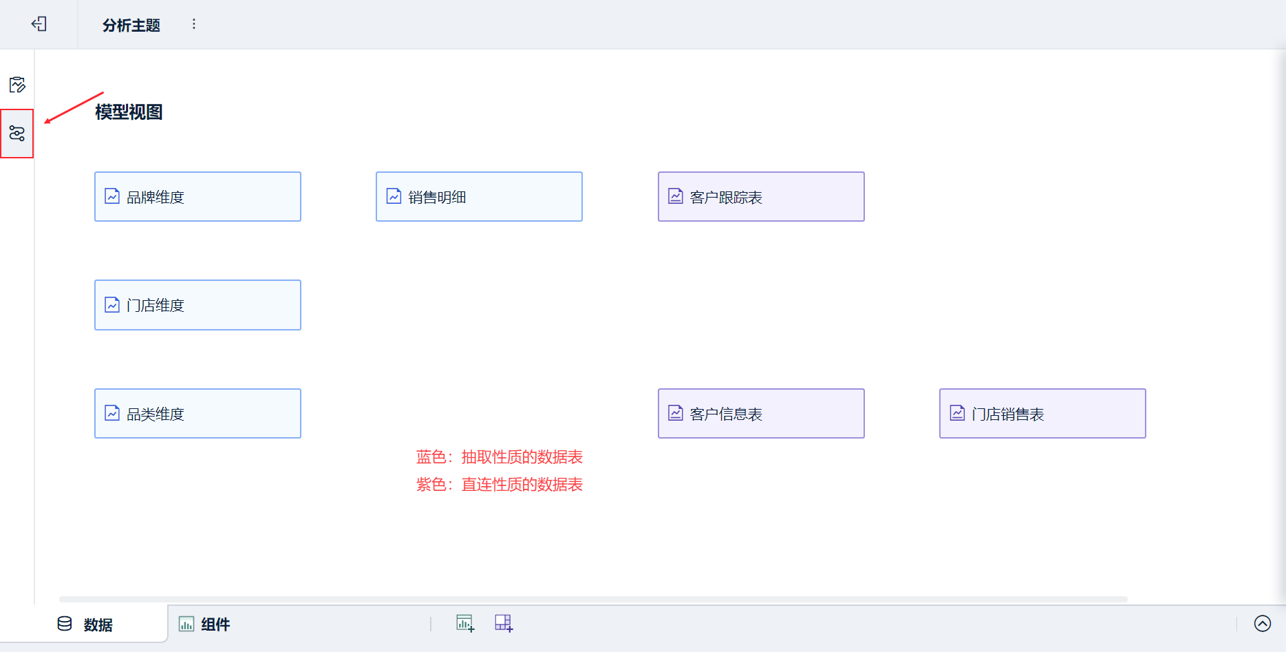Click the 品类维度 table icon
The image size is (1286, 652).
click(x=112, y=413)
